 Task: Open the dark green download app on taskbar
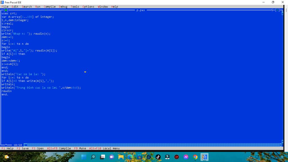coord(167,157)
